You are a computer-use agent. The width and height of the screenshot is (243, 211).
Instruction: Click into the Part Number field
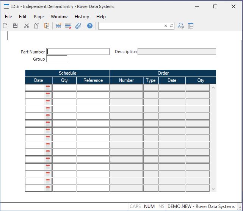[x=78, y=52]
